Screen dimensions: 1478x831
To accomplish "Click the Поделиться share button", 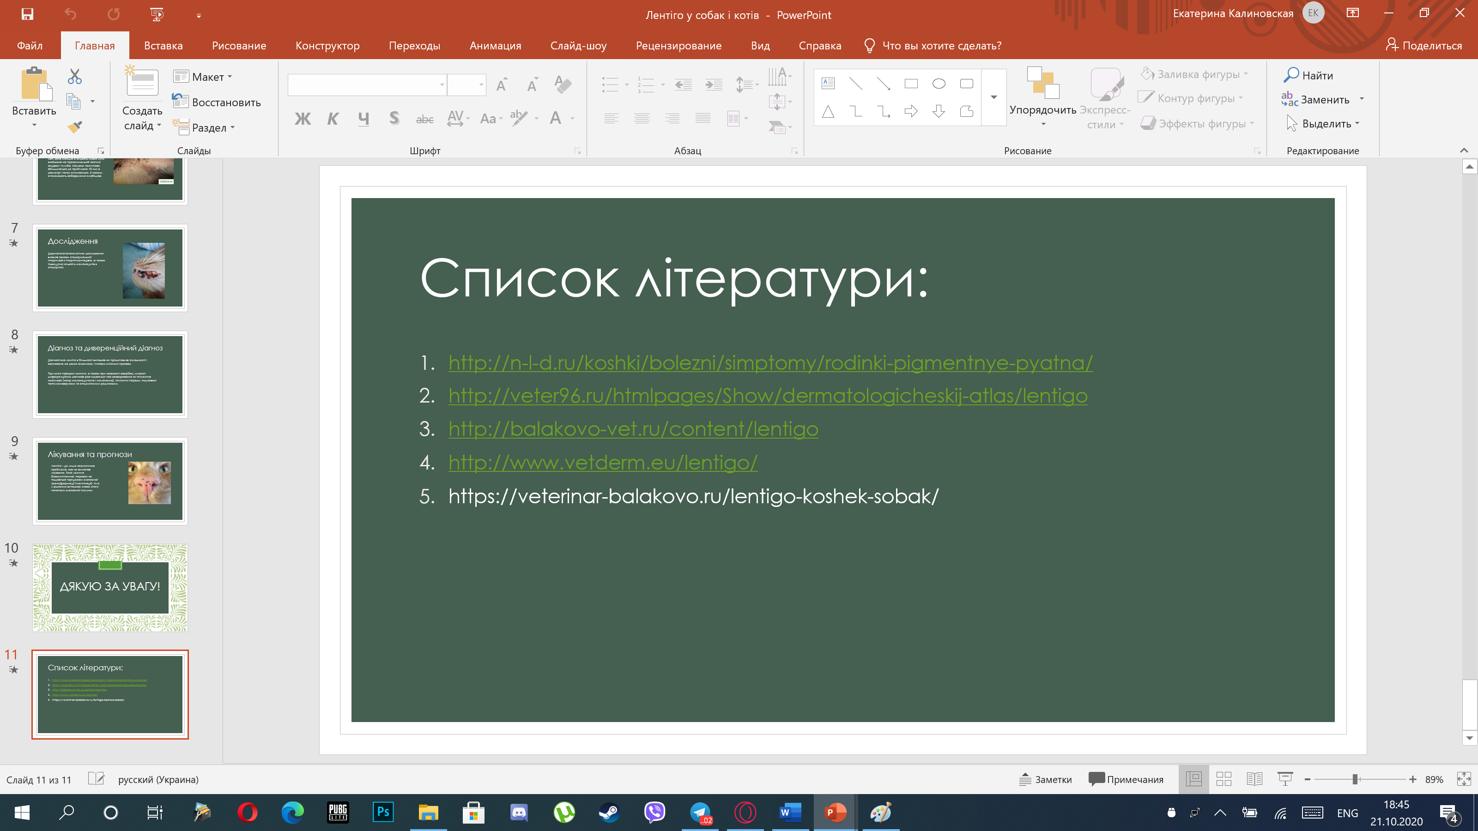I will coord(1423,45).
